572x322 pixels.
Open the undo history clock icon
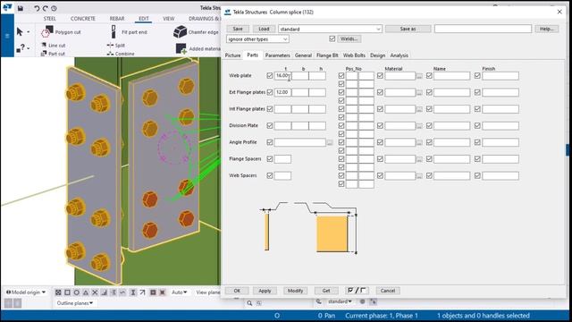tap(54, 8)
